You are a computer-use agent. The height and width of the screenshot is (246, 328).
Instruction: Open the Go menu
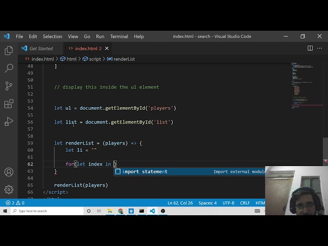(87, 36)
